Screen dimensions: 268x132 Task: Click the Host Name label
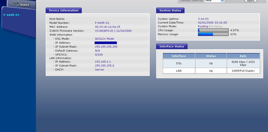[57, 19]
